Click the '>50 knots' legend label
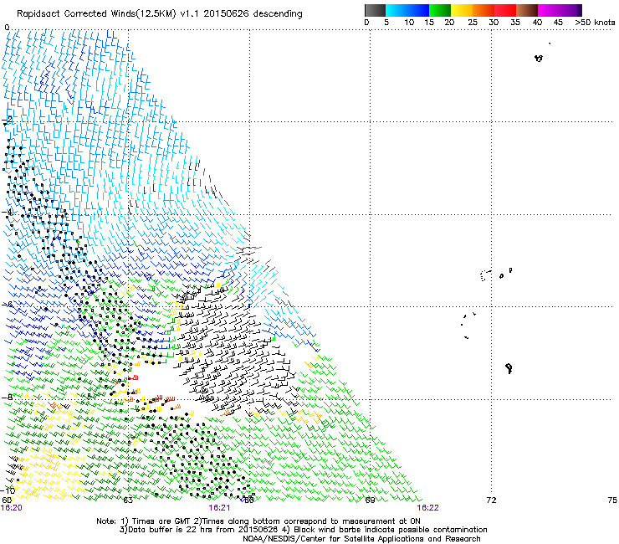Viewport: 619px width, 544px height. coord(595,23)
